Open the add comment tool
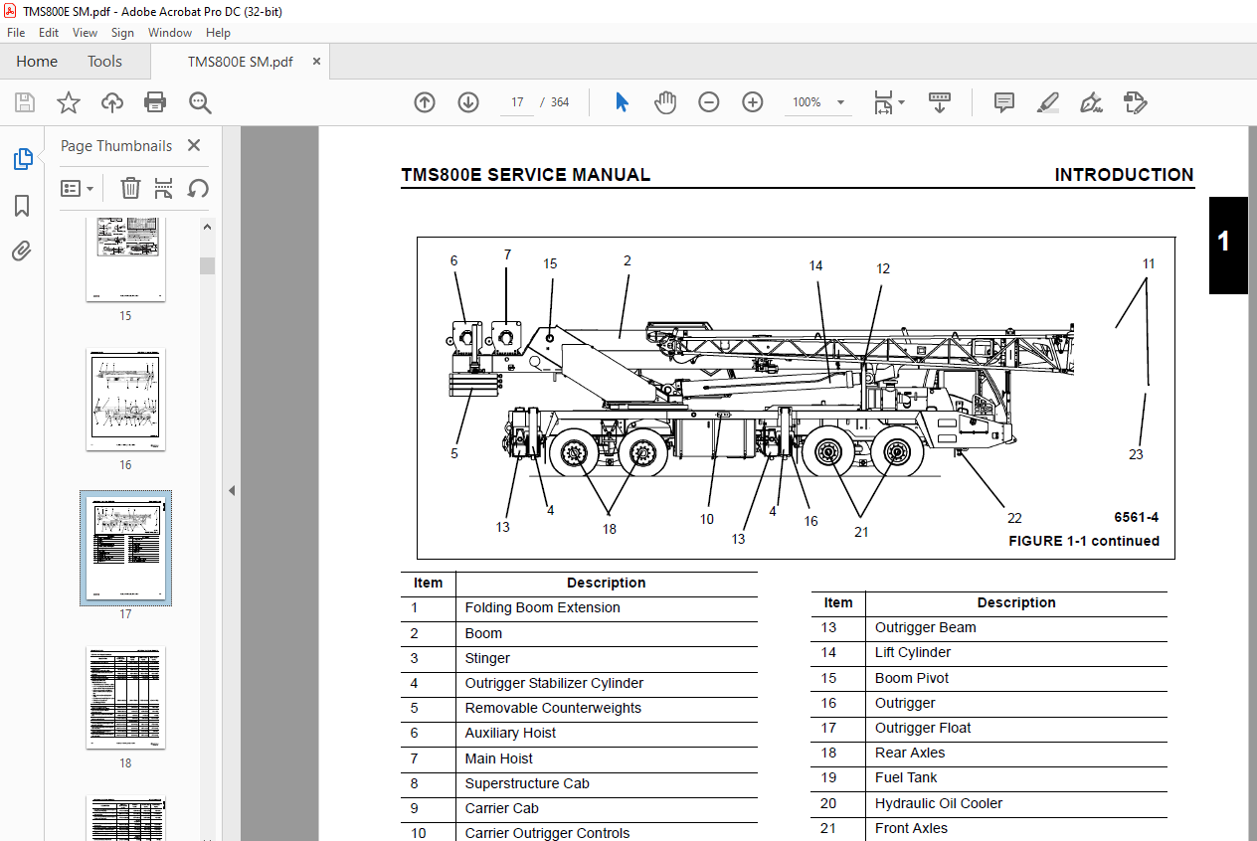The width and height of the screenshot is (1257, 841). tap(1004, 102)
